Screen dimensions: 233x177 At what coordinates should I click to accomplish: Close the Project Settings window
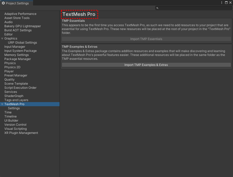pyautogui.click(x=230, y=3)
